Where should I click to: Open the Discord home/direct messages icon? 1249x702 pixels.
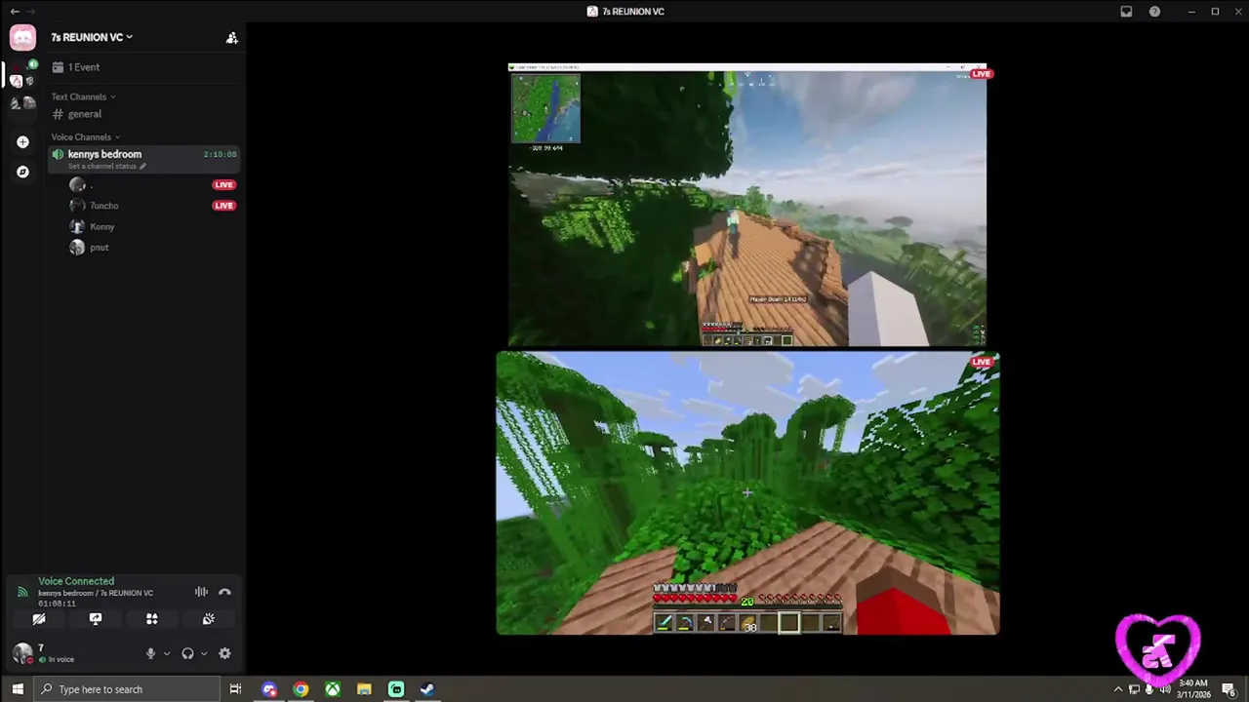pyautogui.click(x=22, y=37)
